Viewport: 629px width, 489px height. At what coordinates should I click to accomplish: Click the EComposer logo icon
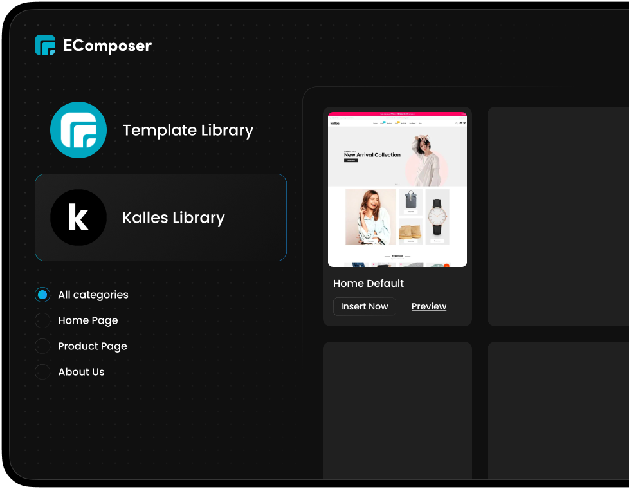45,45
